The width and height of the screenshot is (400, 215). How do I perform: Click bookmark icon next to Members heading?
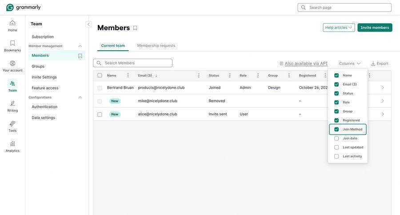[x=135, y=28]
